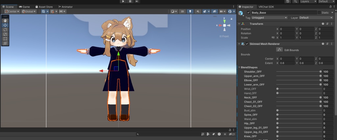This screenshot has width=337, height=140.
Task: Click the Scene camera settings icon
Action: pos(221,12)
